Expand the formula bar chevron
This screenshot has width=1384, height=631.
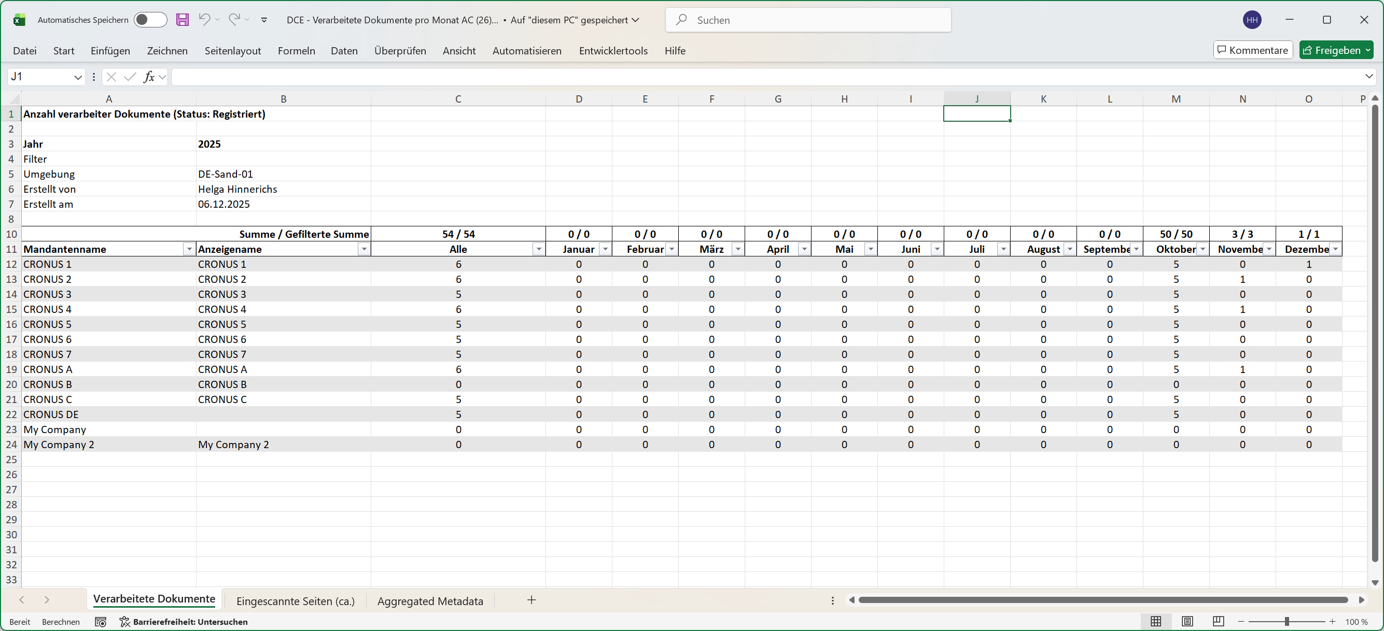pos(1369,77)
